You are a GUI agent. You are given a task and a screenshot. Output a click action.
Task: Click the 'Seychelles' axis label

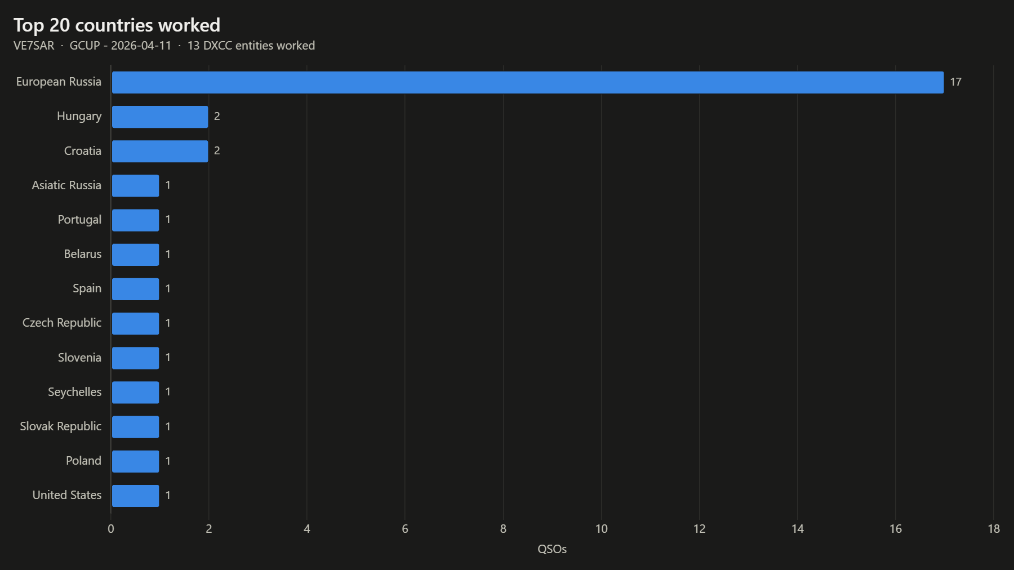[x=75, y=392]
